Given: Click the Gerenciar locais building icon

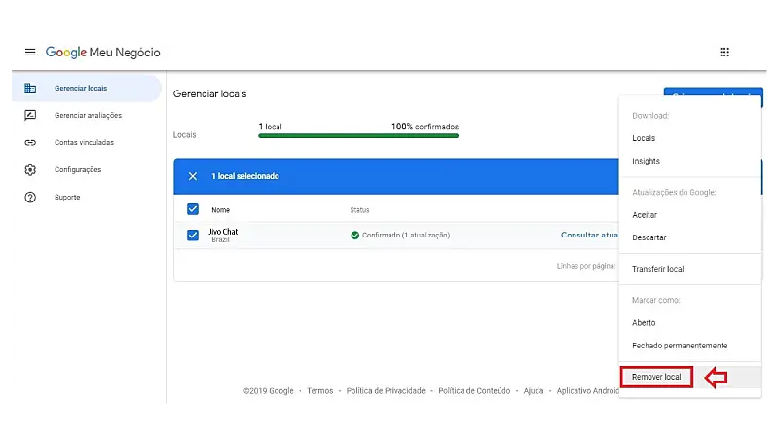Looking at the screenshot, I should pyautogui.click(x=30, y=88).
